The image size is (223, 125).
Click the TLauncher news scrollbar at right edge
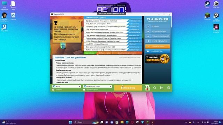tap(171, 22)
